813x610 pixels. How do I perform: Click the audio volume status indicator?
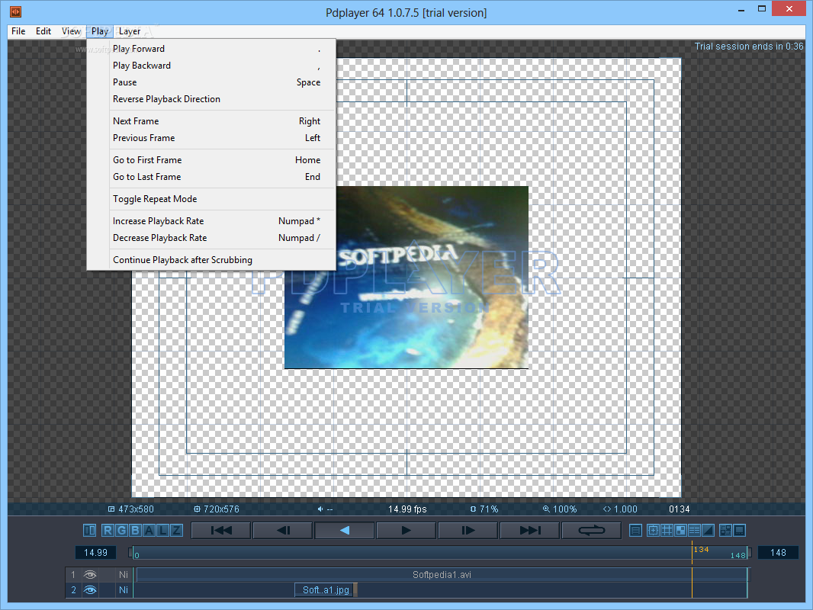coord(325,509)
